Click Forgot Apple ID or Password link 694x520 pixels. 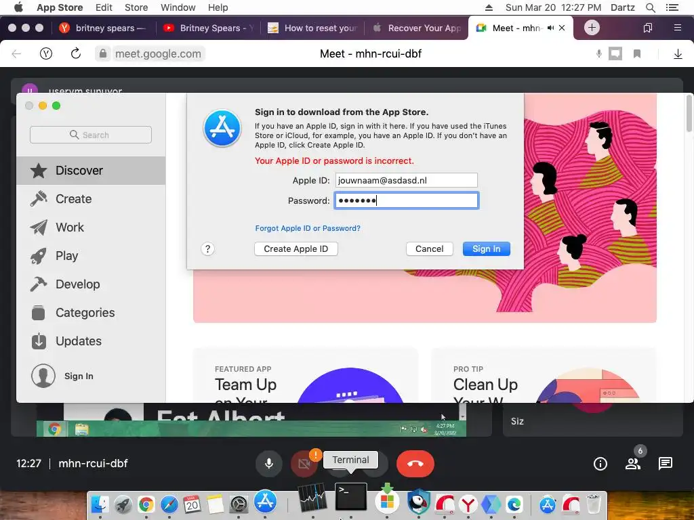pyautogui.click(x=308, y=228)
